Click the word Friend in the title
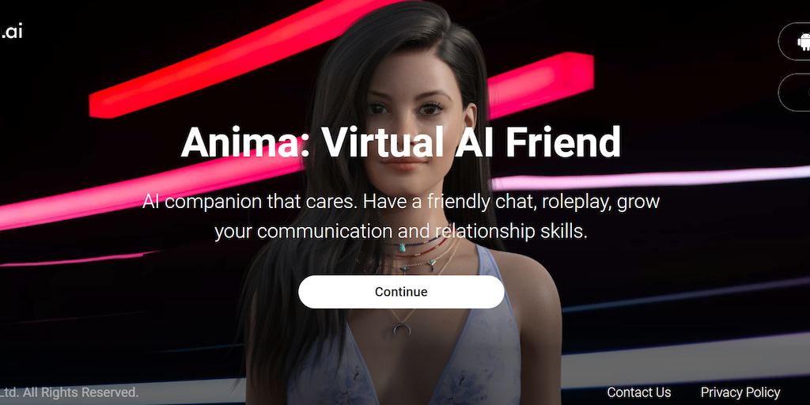 (x=562, y=142)
